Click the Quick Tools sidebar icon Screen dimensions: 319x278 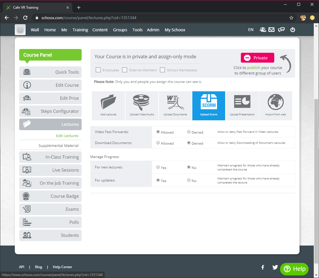click(x=27, y=72)
